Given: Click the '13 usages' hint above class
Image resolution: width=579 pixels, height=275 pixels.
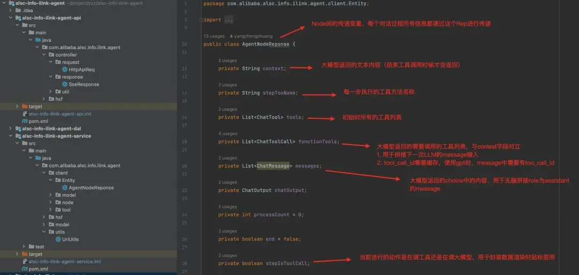Looking at the screenshot, I should tap(214, 36).
